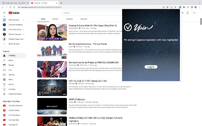Go back with the browser back arrow
Image resolution: width=202 pixels, height=126 pixels.
3,7
